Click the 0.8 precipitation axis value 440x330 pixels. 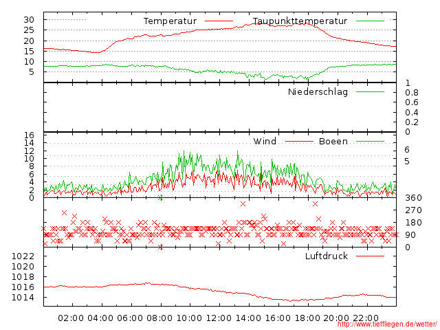(x=412, y=93)
